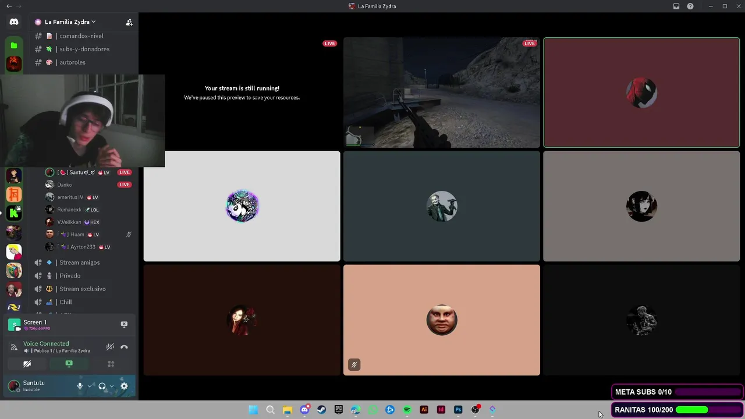Screen dimensions: 745x419
Task: Open the paused own stream preview tile
Action: (242, 93)
